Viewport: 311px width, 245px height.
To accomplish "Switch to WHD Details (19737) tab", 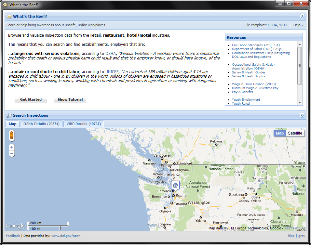I will click(84, 124).
